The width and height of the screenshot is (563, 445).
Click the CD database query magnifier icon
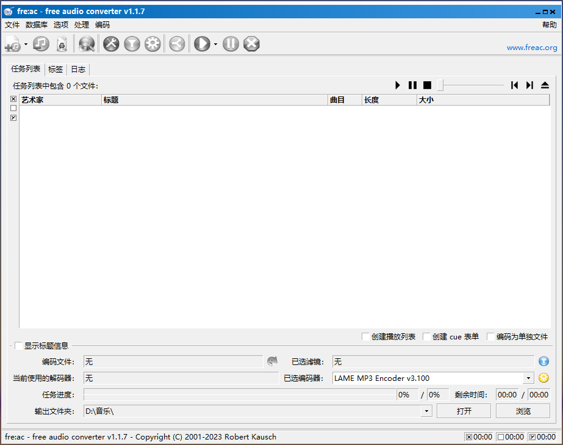[x=87, y=44]
